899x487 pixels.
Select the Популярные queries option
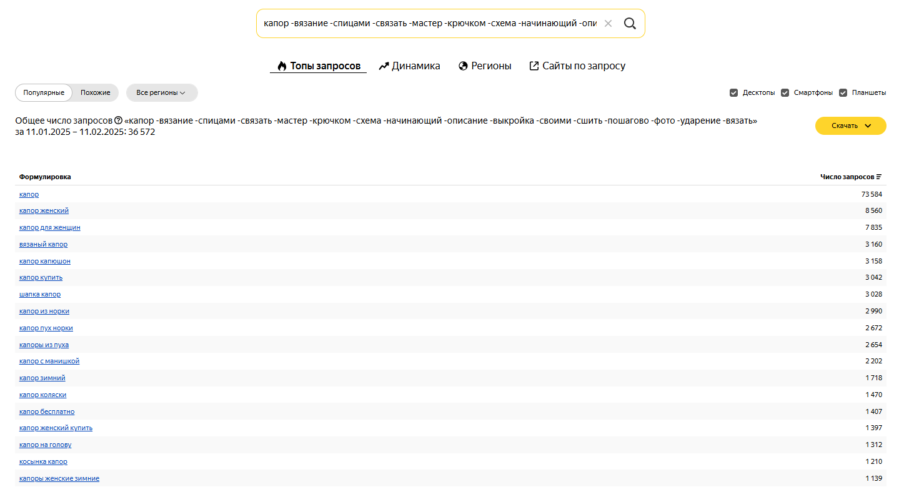44,92
